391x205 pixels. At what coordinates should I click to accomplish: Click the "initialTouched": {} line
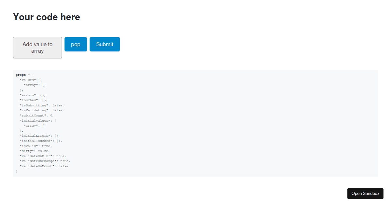coord(41,141)
